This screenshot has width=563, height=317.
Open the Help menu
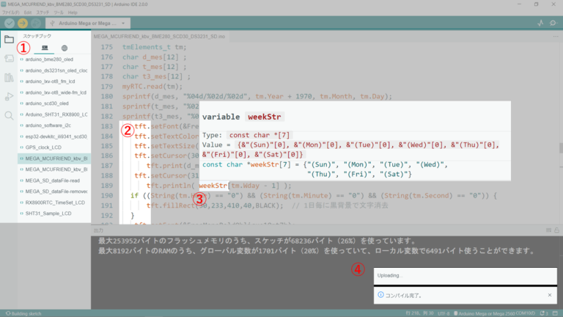(x=73, y=13)
